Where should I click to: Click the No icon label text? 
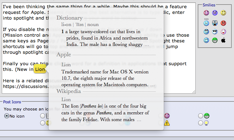(17, 116)
